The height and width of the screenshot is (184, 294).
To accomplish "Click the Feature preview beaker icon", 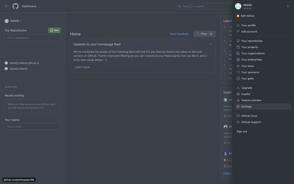I will tap(238, 100).
